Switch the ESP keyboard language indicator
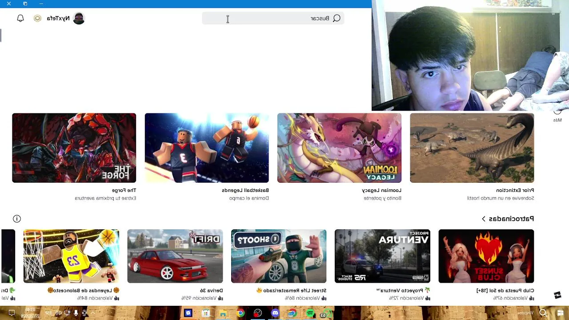 (x=48, y=313)
